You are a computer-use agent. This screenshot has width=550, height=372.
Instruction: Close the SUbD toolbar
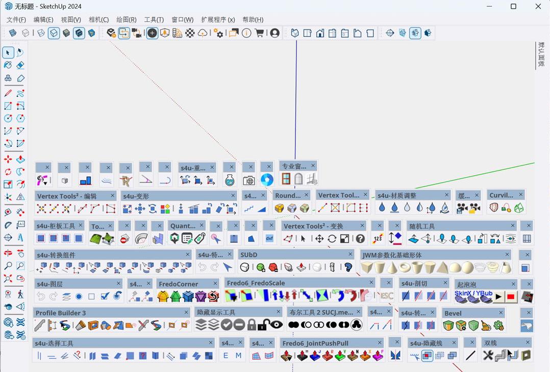click(351, 254)
